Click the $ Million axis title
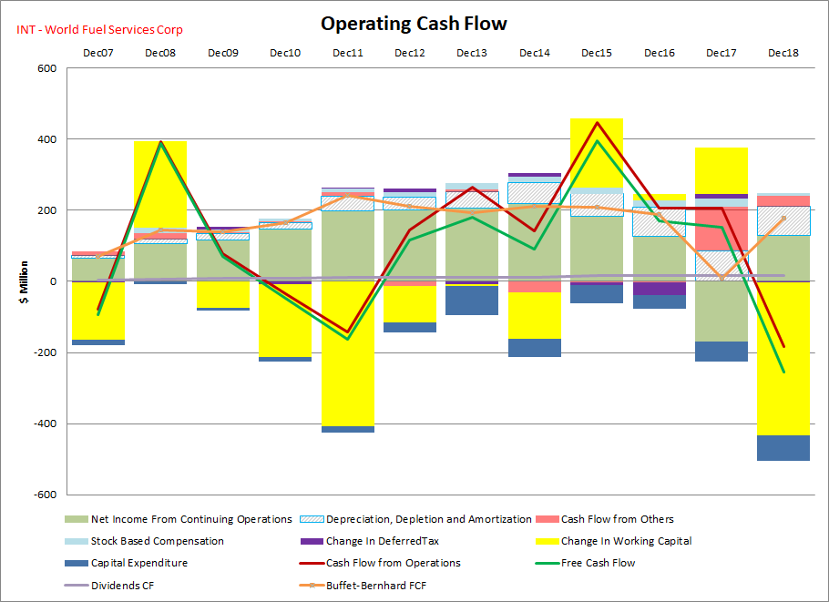This screenshot has width=829, height=602. pyautogui.click(x=26, y=281)
